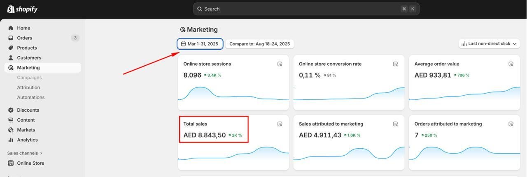Click the Shopify logo

coord(22,9)
